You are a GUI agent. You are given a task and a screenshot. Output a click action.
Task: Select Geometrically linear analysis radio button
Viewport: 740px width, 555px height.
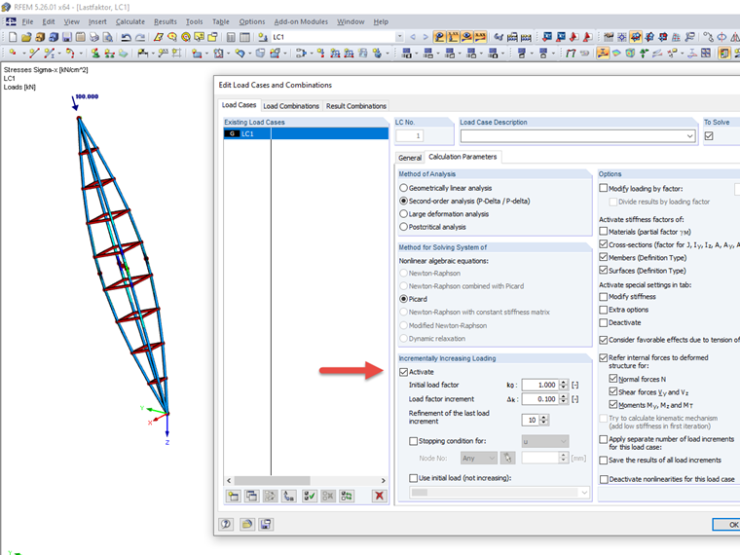pos(403,188)
